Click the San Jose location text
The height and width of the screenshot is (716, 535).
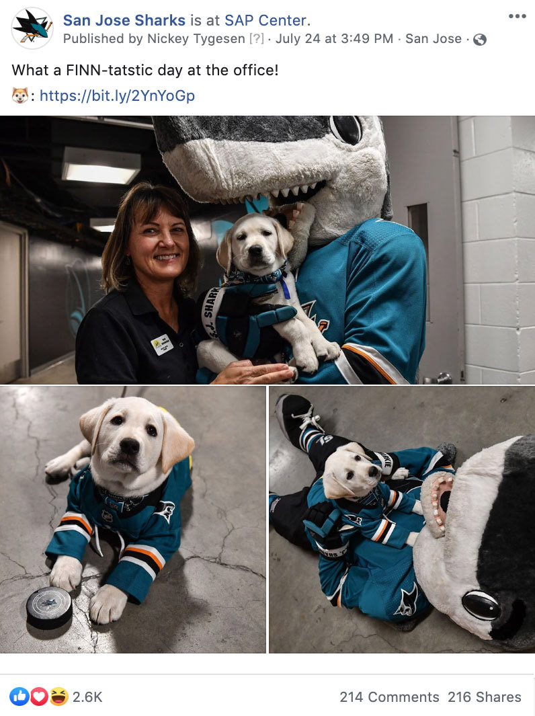pyautogui.click(x=434, y=39)
